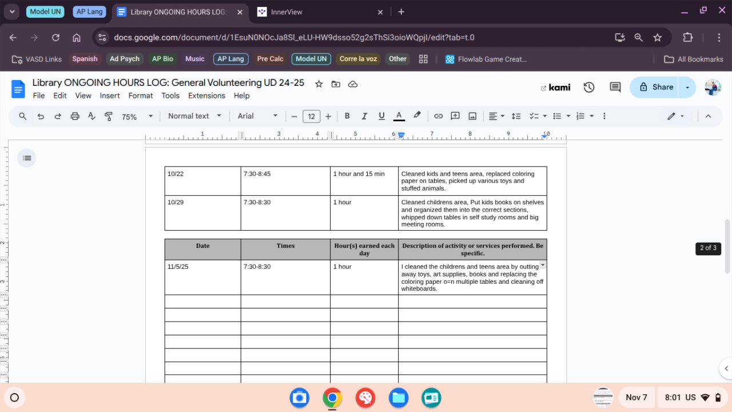Expand the Arial font dropdown
This screenshot has height=412, width=732.
(x=257, y=116)
